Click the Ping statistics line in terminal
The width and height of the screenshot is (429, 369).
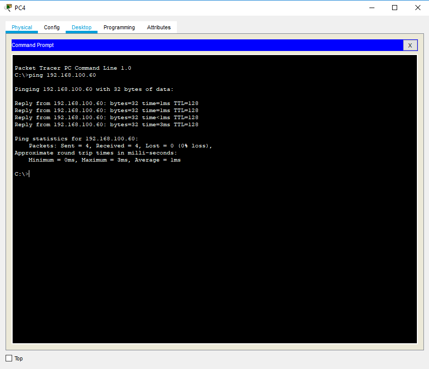click(x=76, y=139)
